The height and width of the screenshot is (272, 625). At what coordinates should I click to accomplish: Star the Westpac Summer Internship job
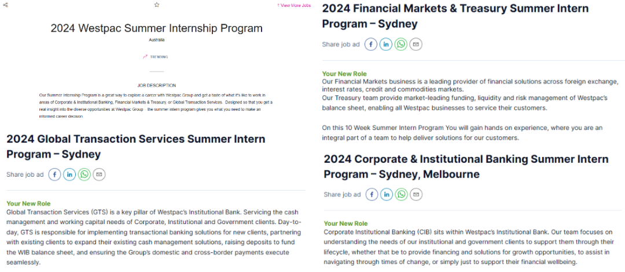(157, 5)
